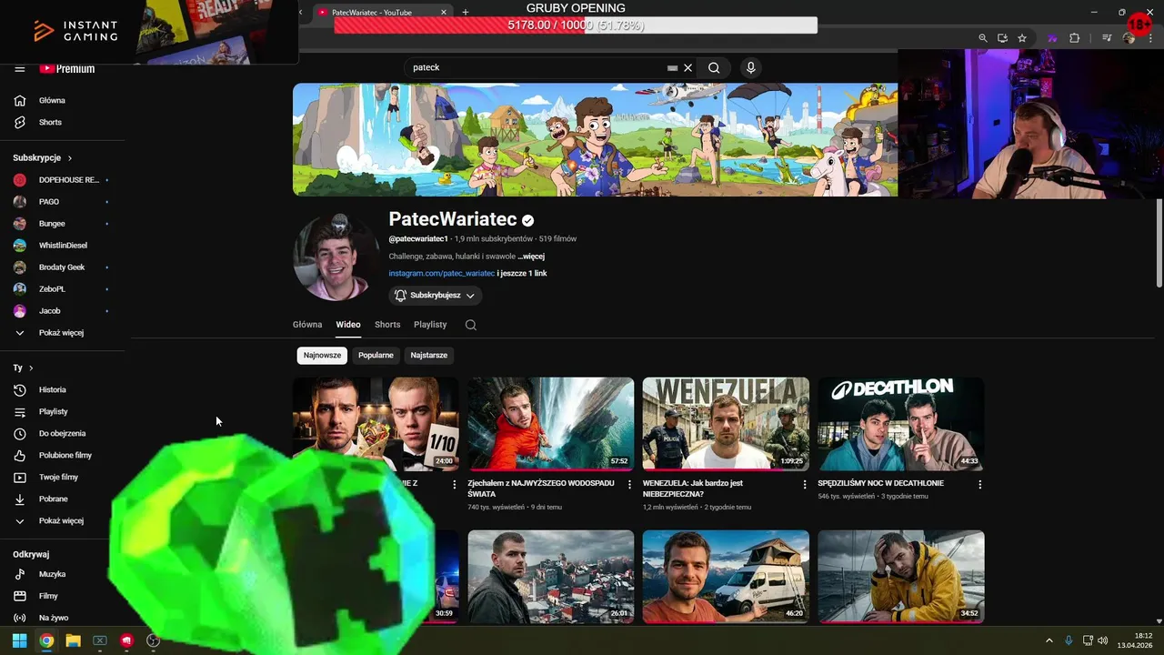Image resolution: width=1164 pixels, height=655 pixels.
Task: Open the Do obejrzenia watch-later list
Action: tap(63, 433)
